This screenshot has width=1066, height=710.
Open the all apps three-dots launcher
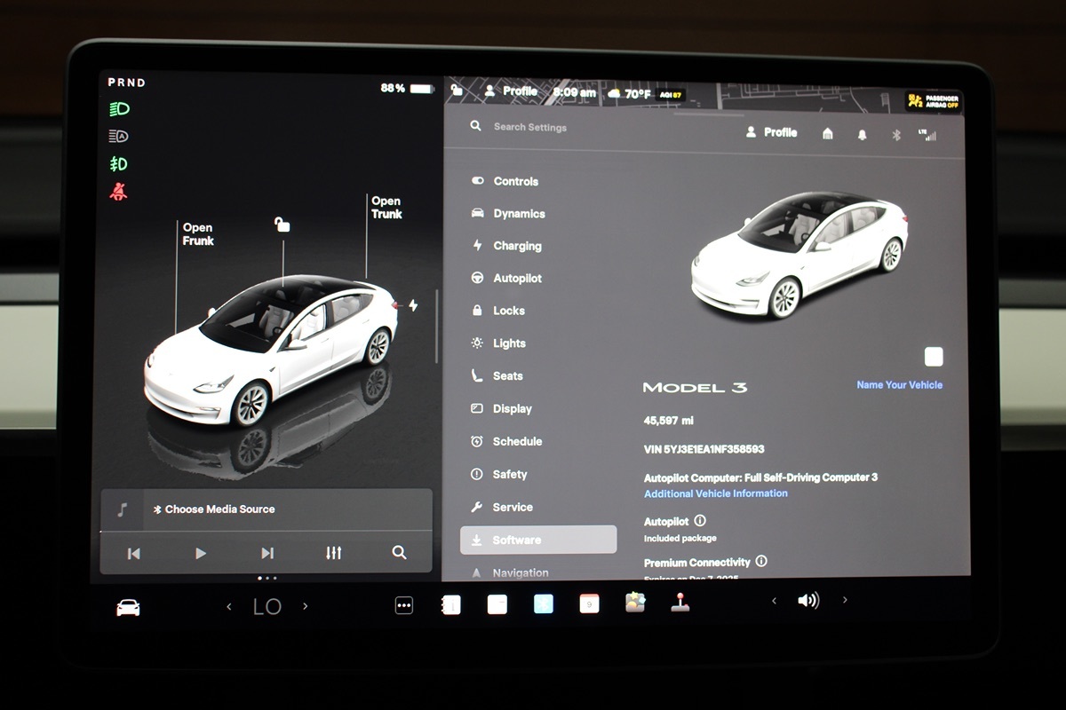(x=404, y=605)
